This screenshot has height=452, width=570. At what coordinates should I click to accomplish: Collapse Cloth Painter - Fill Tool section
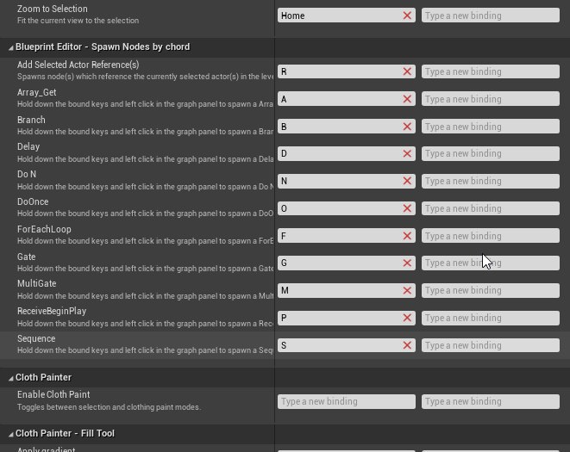pos(11,434)
